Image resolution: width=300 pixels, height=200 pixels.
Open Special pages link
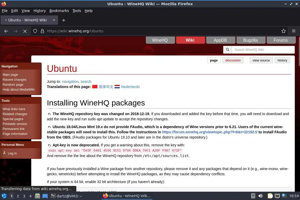[x=13, y=119]
